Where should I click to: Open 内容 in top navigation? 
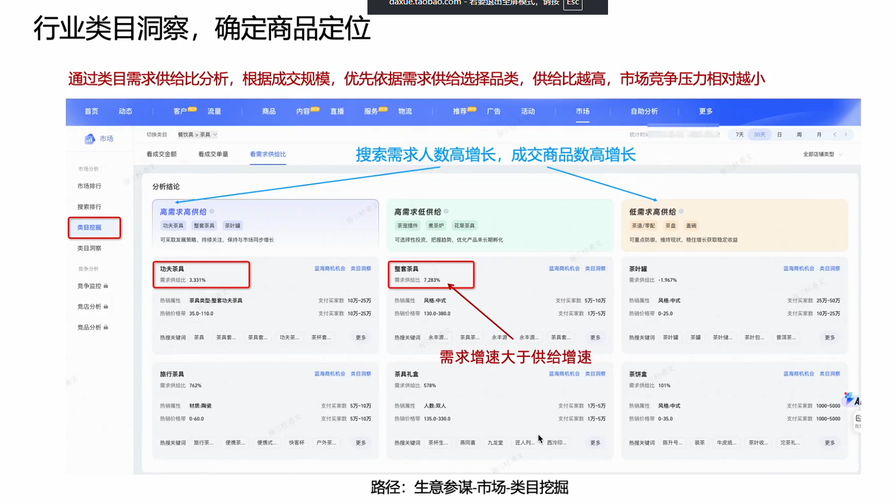tap(303, 111)
